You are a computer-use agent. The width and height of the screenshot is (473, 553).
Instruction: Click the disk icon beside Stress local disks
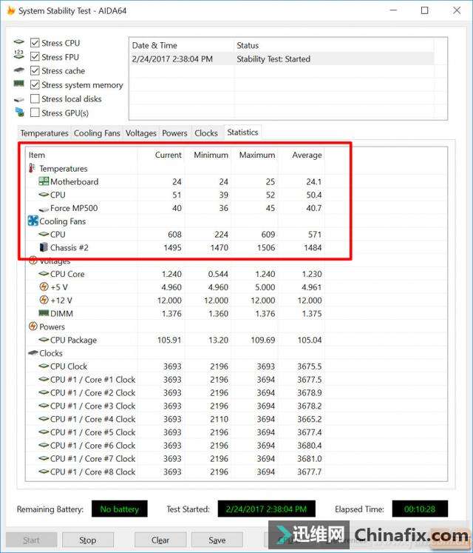point(19,100)
